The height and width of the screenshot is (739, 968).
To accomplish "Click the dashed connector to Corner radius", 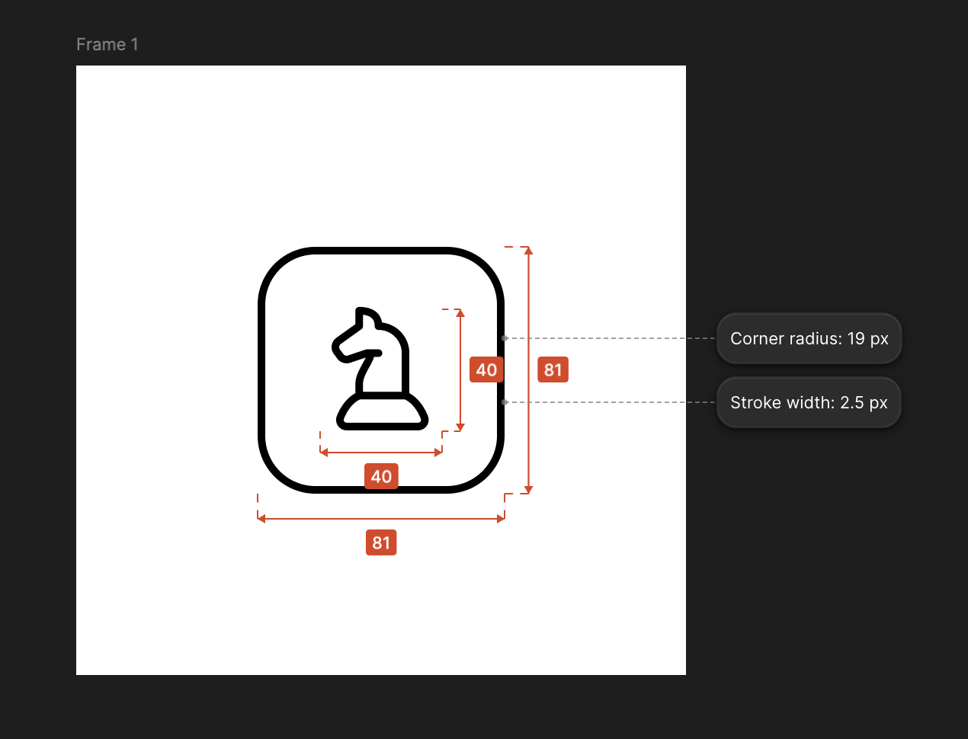I will [610, 338].
